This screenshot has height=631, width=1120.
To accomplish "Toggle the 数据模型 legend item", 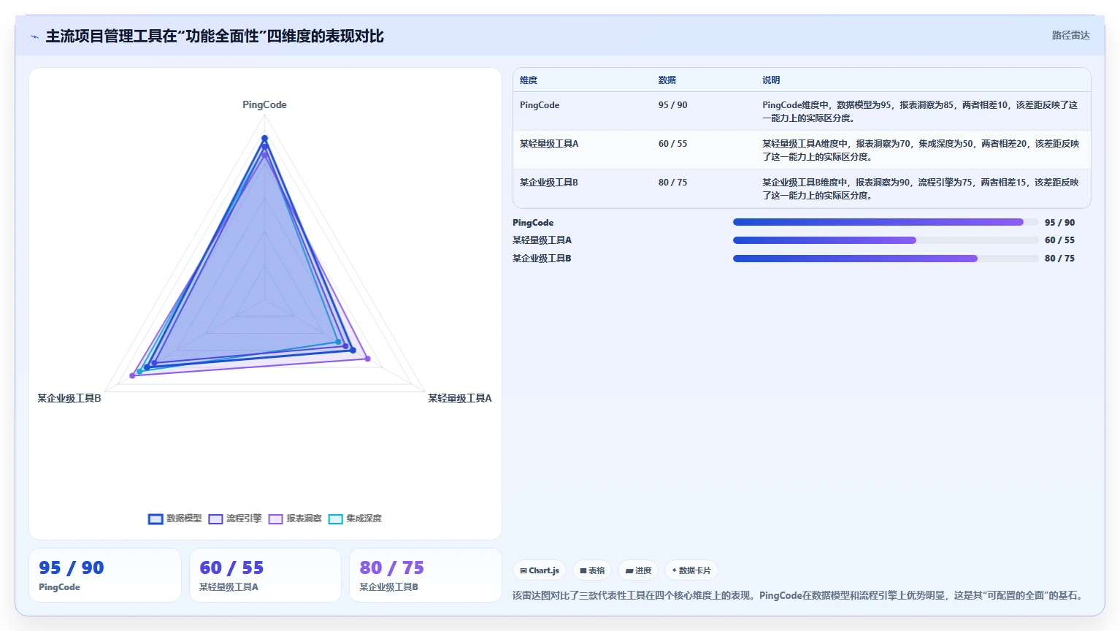I will pos(174,519).
